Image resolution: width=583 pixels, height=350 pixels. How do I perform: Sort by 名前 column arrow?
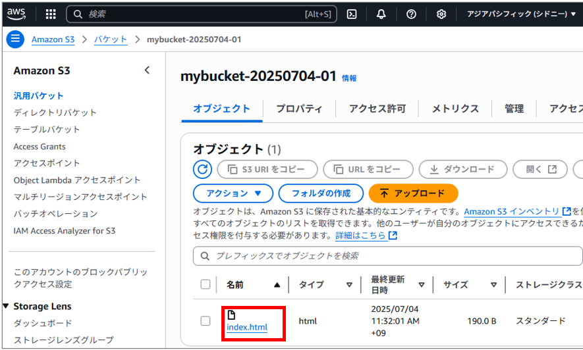pos(277,285)
